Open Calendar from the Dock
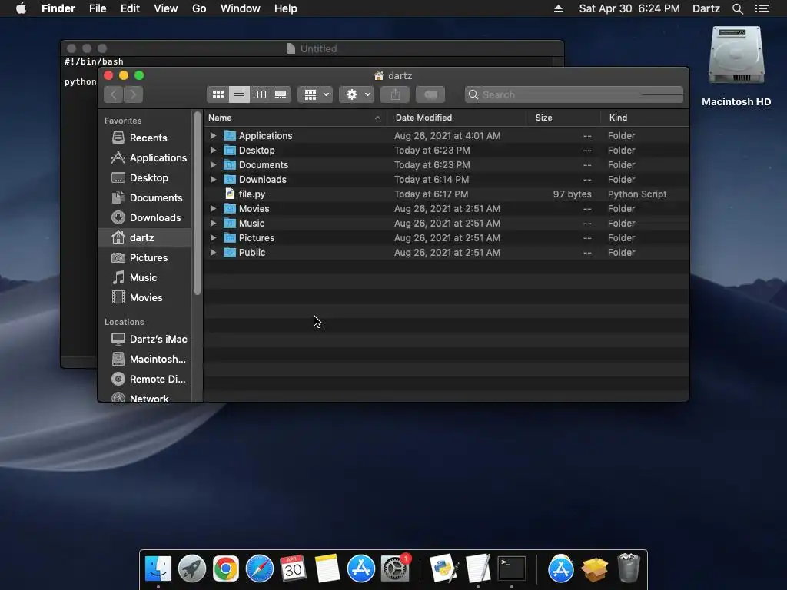Viewport: 787px width, 590px height. pyautogui.click(x=293, y=568)
